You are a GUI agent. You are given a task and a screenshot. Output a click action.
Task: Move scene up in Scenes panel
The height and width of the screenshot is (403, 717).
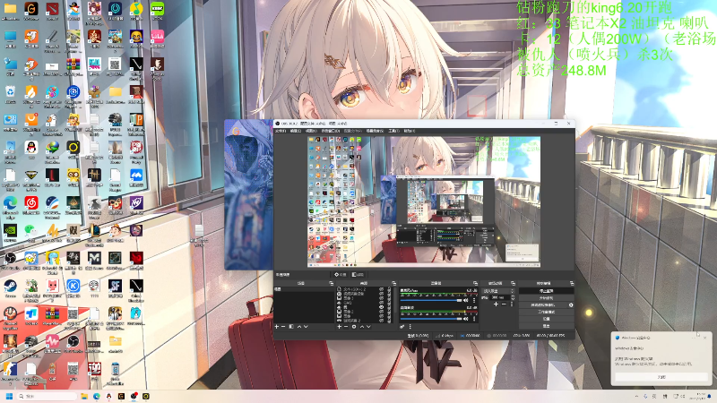pyautogui.click(x=299, y=327)
